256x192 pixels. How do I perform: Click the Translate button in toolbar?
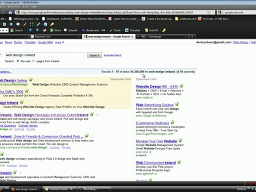pos(133,30)
